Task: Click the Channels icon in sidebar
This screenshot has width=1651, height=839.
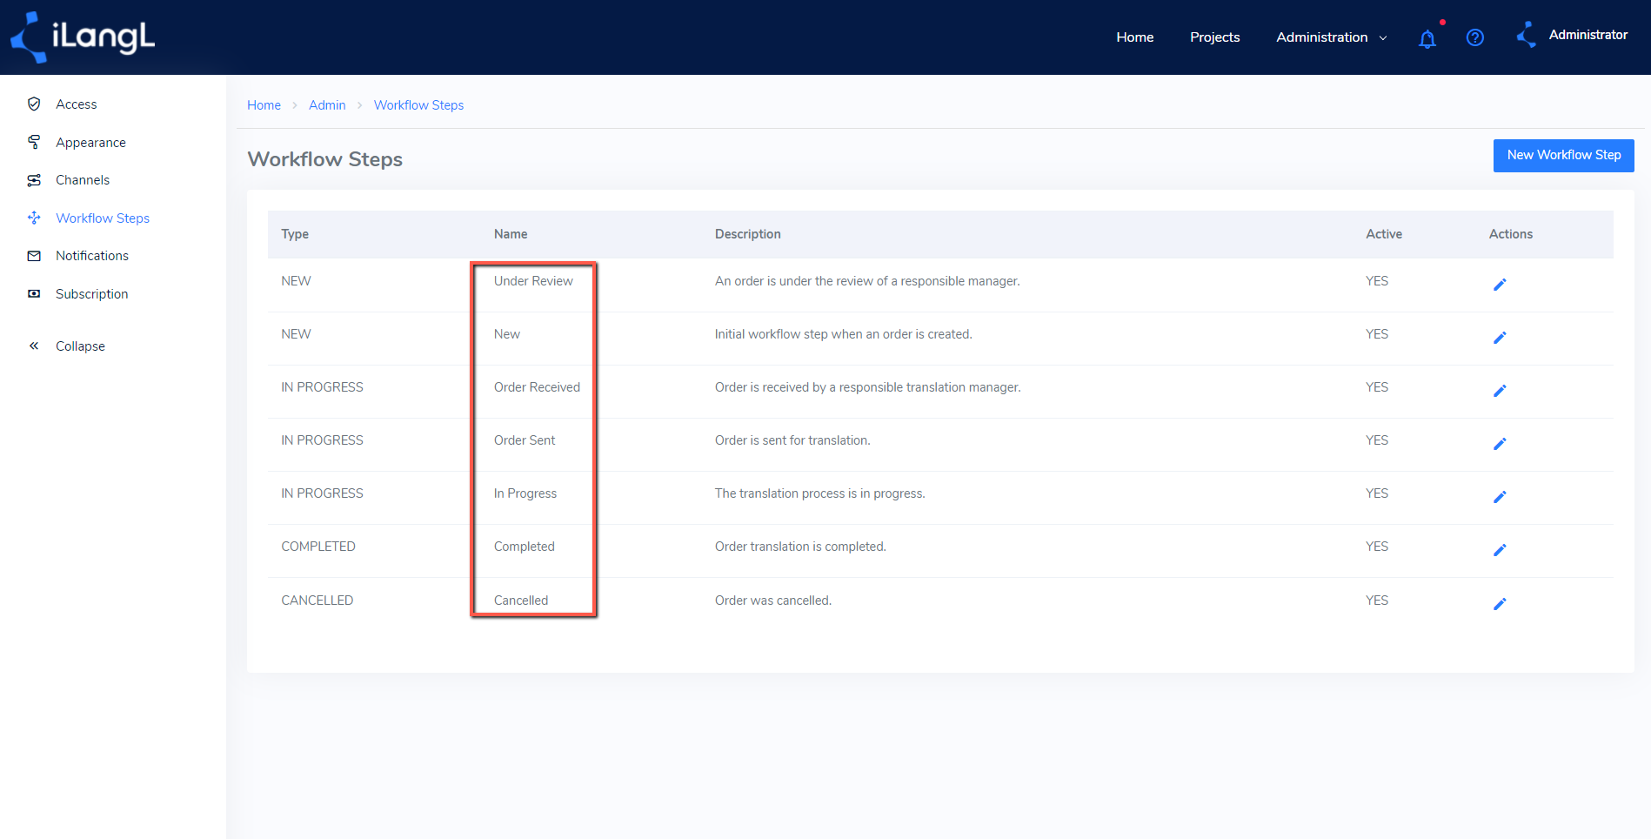Action: tap(34, 180)
